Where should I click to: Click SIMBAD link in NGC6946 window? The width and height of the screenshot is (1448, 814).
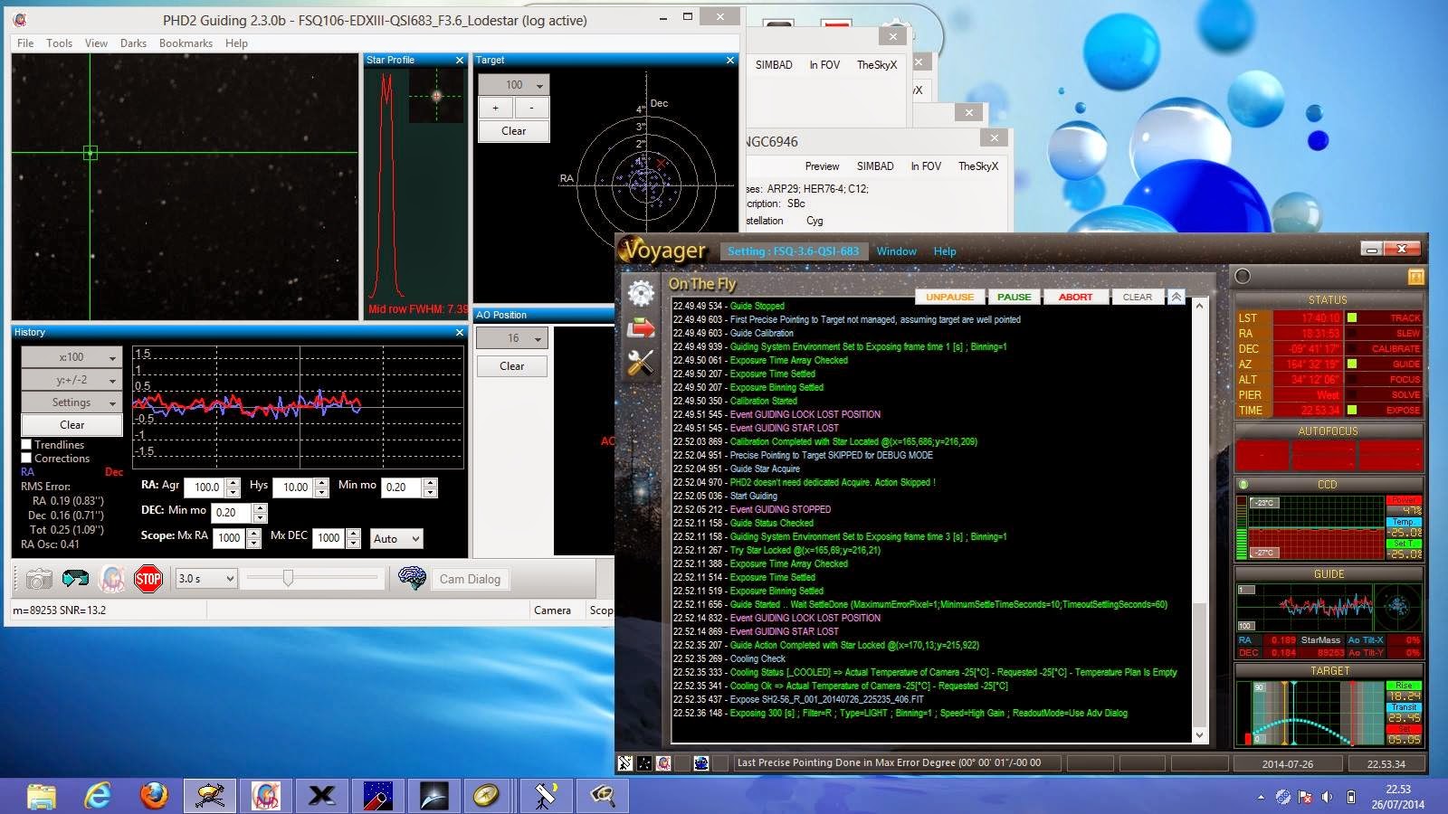tap(875, 166)
